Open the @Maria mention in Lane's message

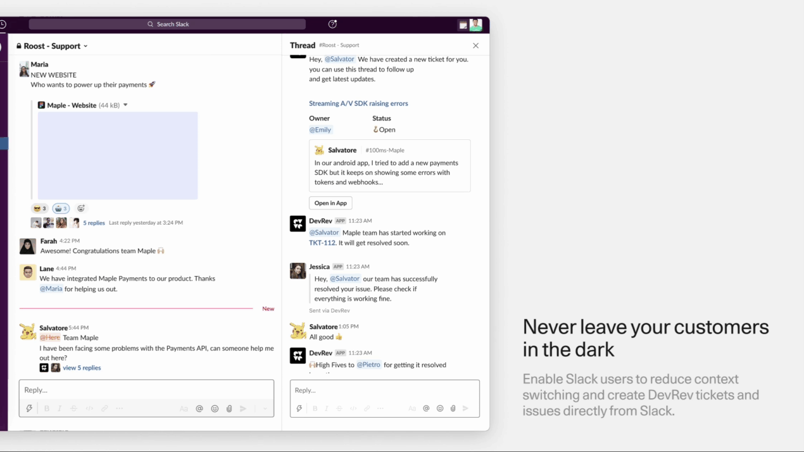(x=51, y=289)
